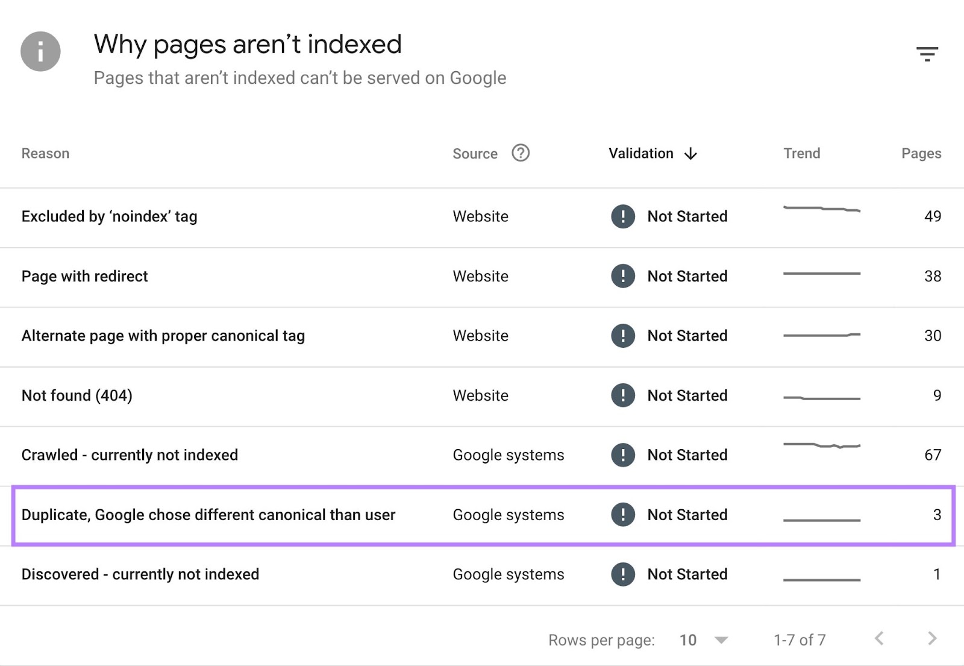Click the exclamation icon on Crawled - currently not indexed
Screen dimensions: 964x666
point(622,455)
